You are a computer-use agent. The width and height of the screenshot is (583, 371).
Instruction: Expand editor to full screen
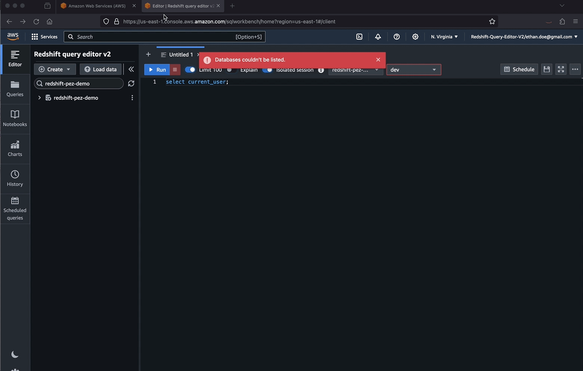pyautogui.click(x=561, y=69)
